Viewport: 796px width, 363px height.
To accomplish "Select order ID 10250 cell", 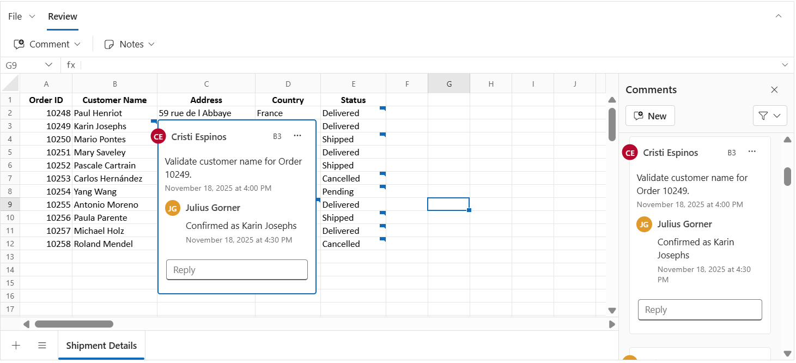I will [x=46, y=139].
